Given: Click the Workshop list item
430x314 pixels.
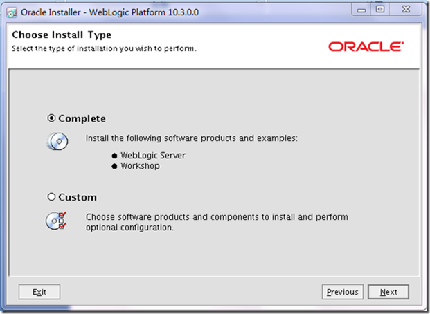Looking at the screenshot, I should point(140,166).
